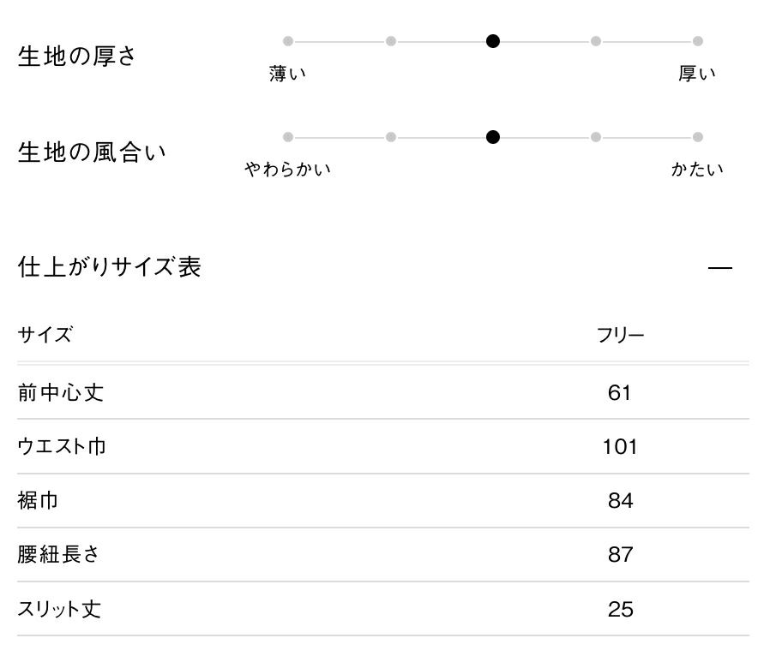The width and height of the screenshot is (770, 656).
Task: Click the 生地の厚さ label
Action: coord(76,57)
